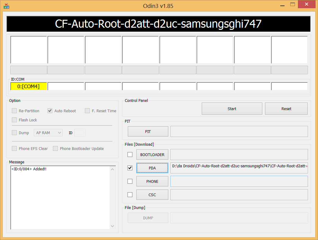The image size is (318, 240).
Task: Select the PDA firmware path text field
Action: (239, 168)
